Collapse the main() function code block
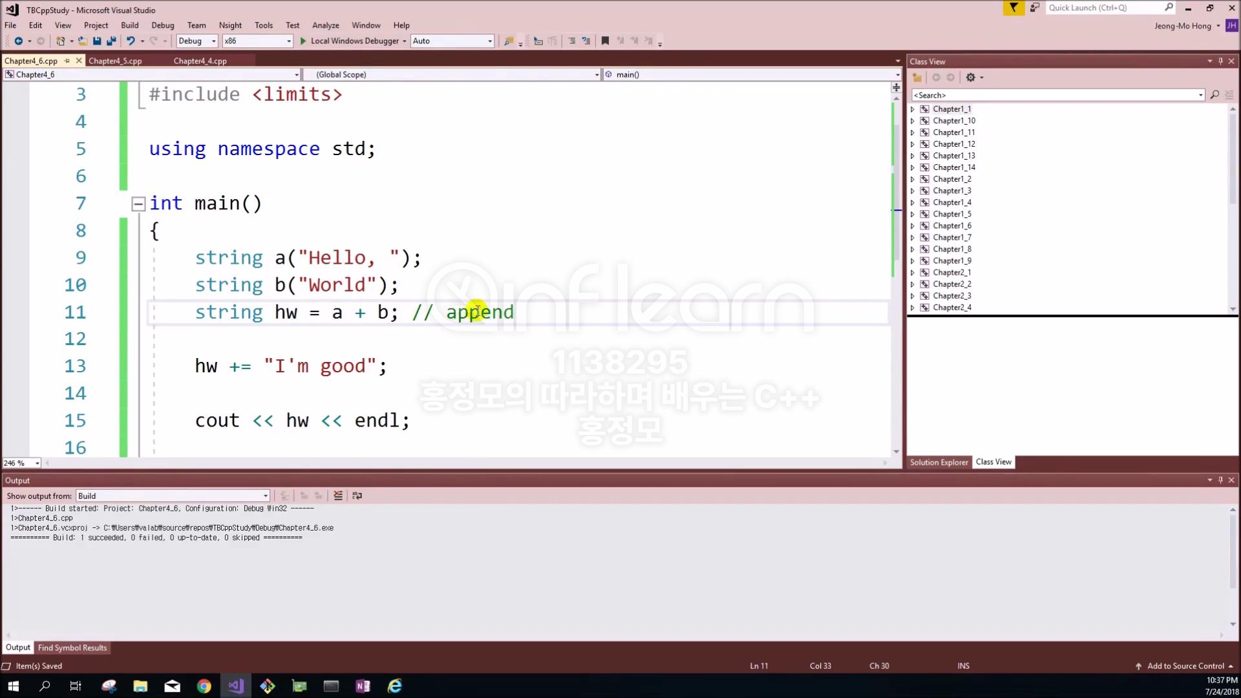Image resolution: width=1241 pixels, height=698 pixels. [x=138, y=204]
